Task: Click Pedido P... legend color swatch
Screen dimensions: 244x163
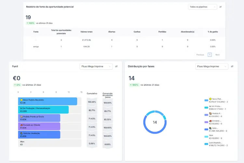Action: point(206,115)
